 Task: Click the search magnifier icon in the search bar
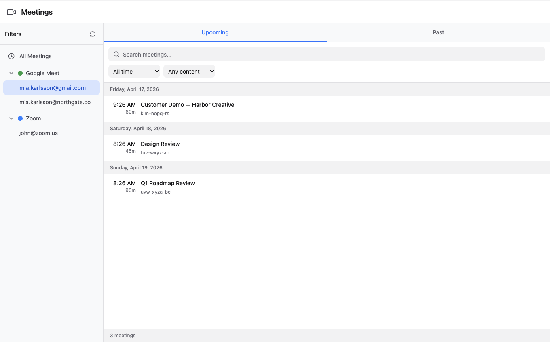pyautogui.click(x=116, y=54)
